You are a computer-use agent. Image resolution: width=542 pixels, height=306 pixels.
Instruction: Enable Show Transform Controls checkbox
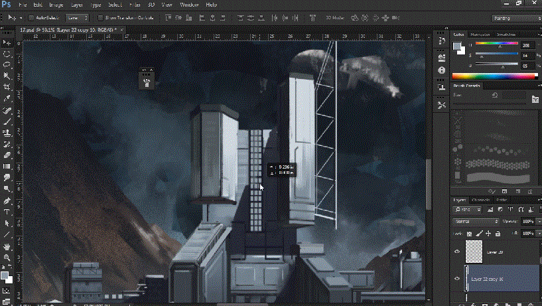(101, 18)
